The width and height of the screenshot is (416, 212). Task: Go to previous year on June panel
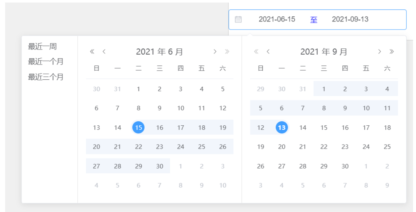[92, 52]
